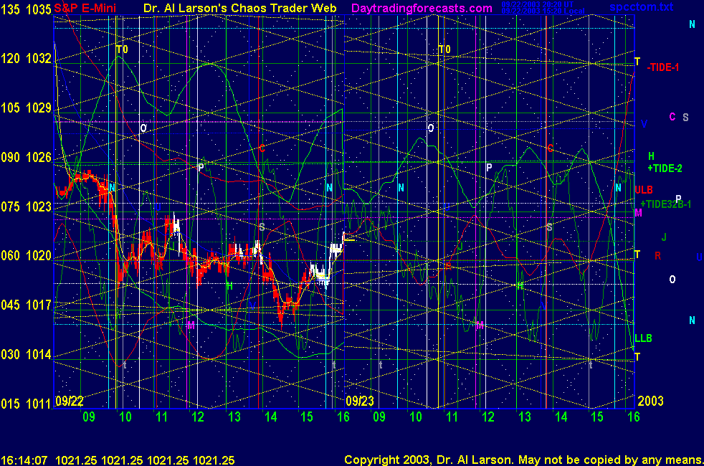This screenshot has height=466, width=704.
Task: Click the "135 1035" price axis label
Action: click(x=26, y=9)
